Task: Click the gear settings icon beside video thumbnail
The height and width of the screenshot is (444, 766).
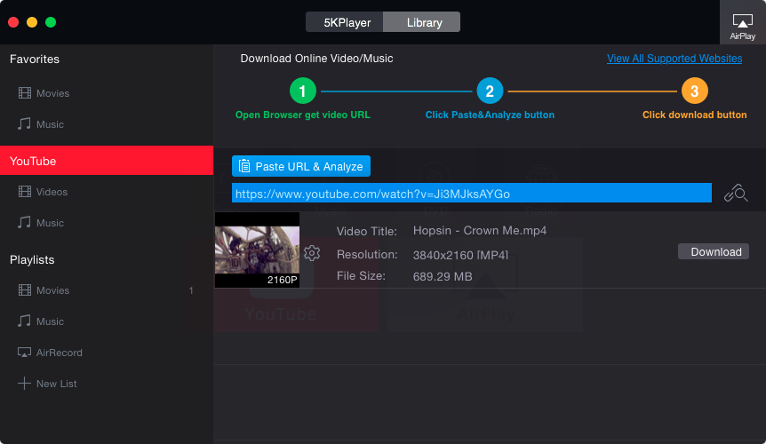Action: coord(312,253)
